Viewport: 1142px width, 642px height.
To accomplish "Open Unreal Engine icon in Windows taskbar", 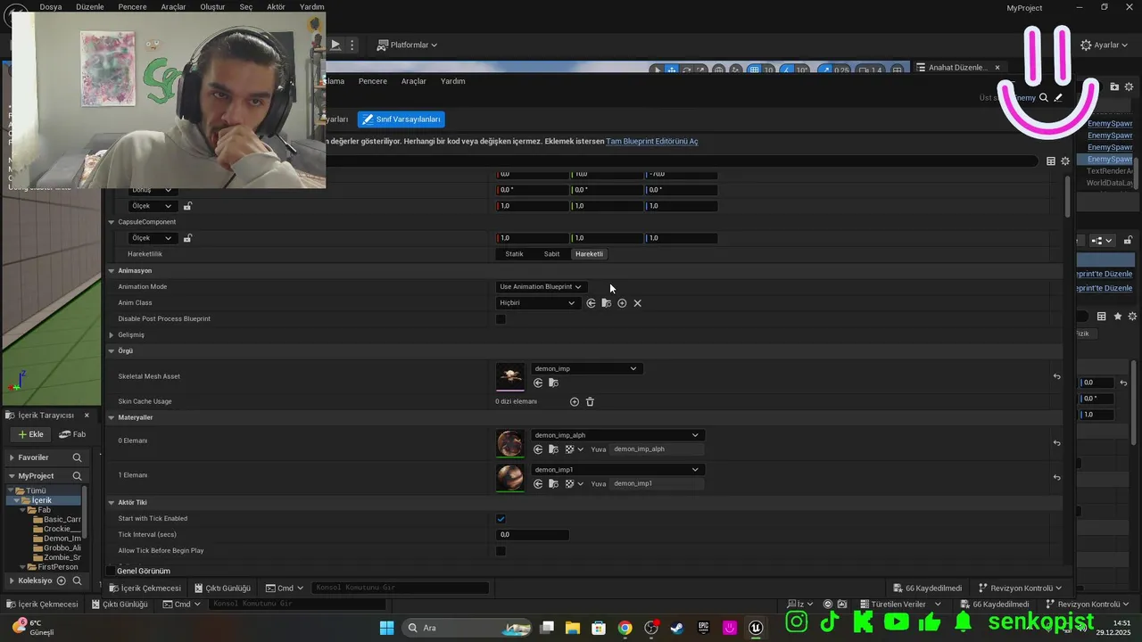I will pyautogui.click(x=756, y=628).
